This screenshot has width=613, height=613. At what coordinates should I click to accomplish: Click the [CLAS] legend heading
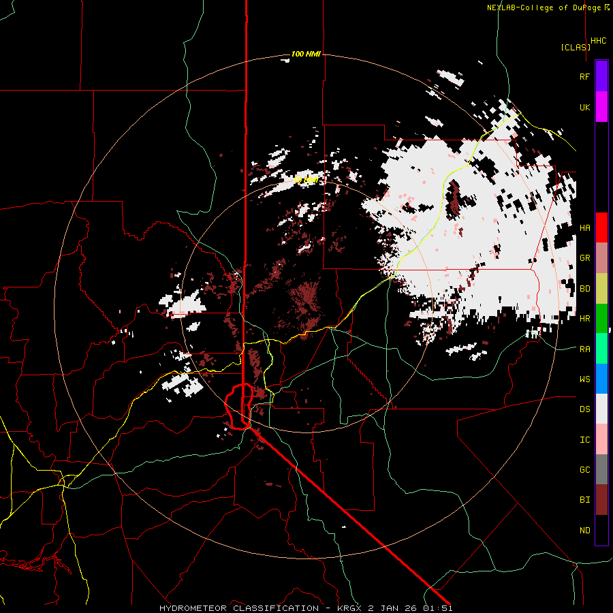576,48
